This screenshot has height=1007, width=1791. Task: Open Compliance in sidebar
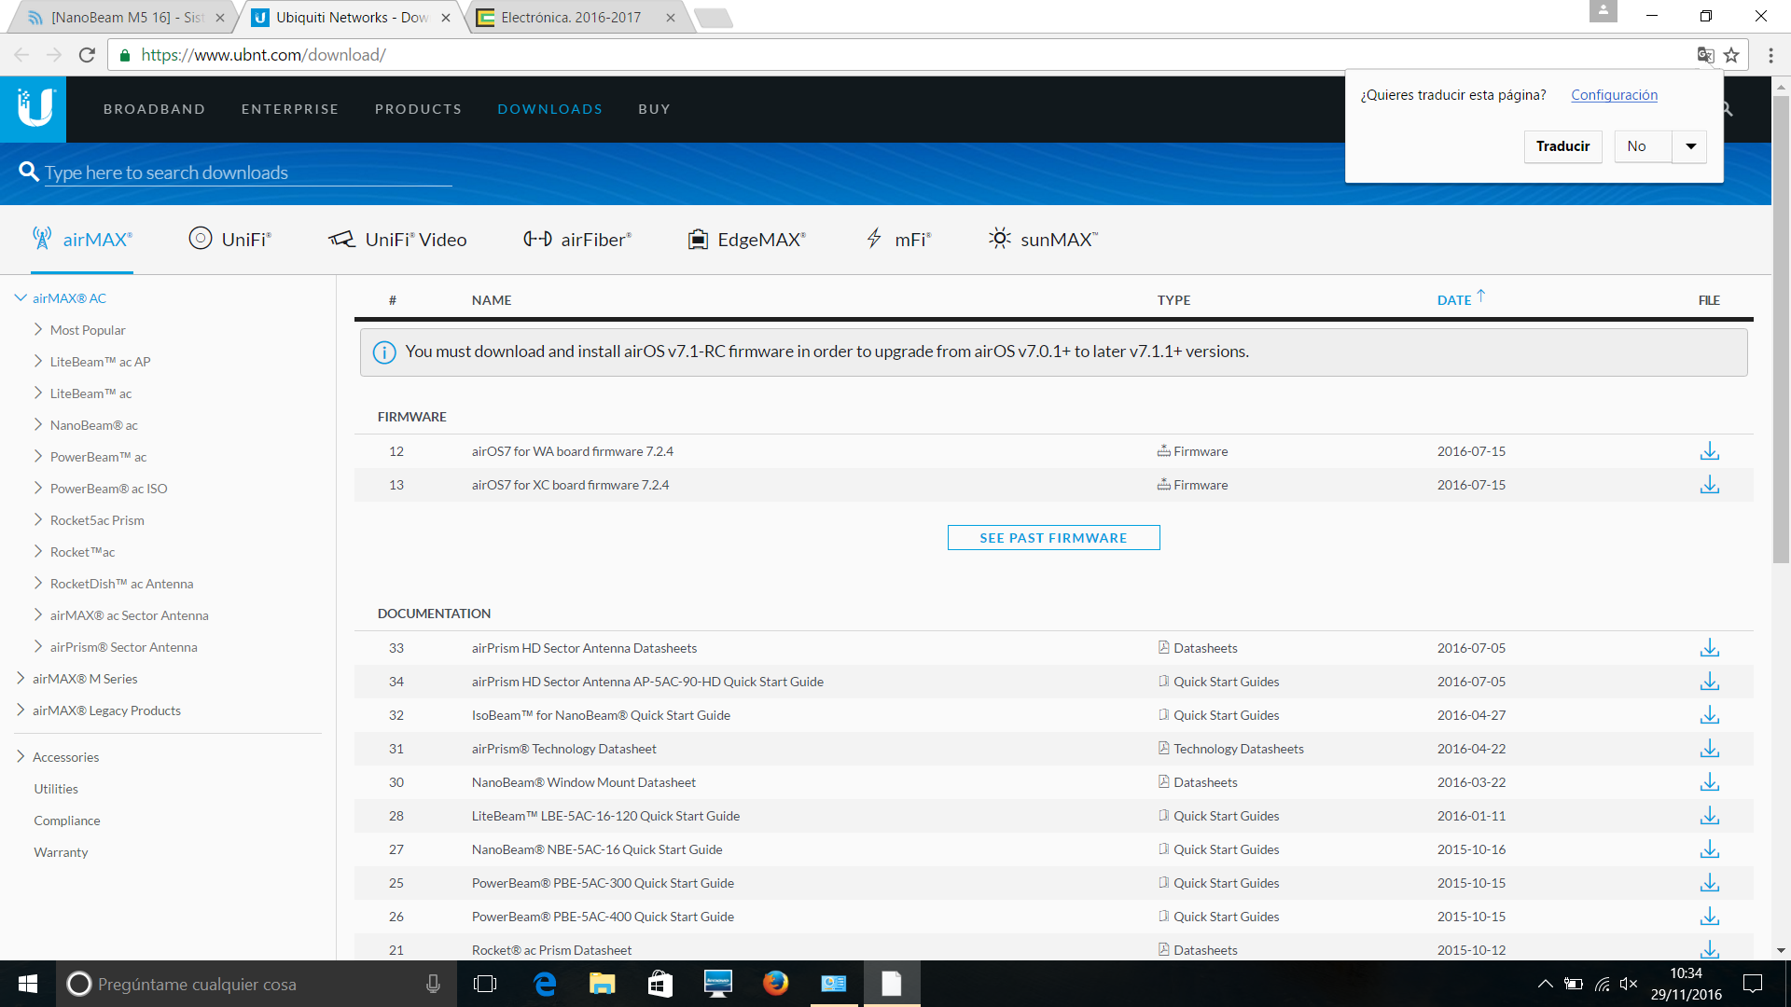[67, 821]
